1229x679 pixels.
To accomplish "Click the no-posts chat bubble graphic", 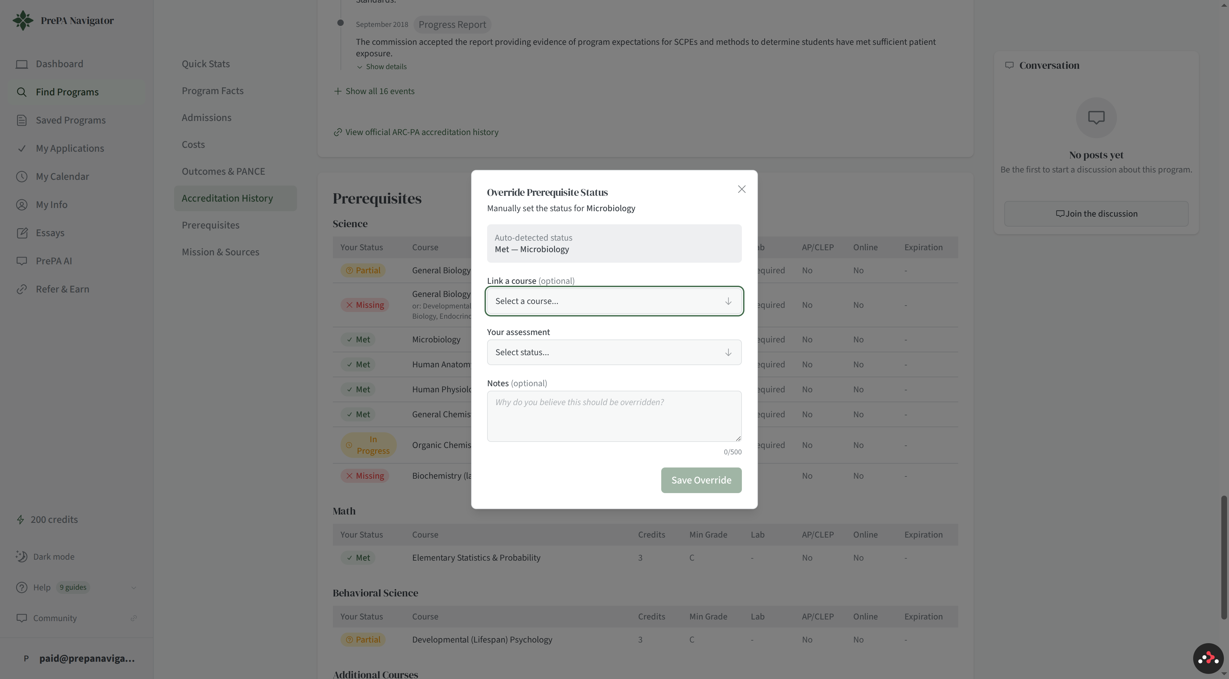I will [x=1096, y=117].
